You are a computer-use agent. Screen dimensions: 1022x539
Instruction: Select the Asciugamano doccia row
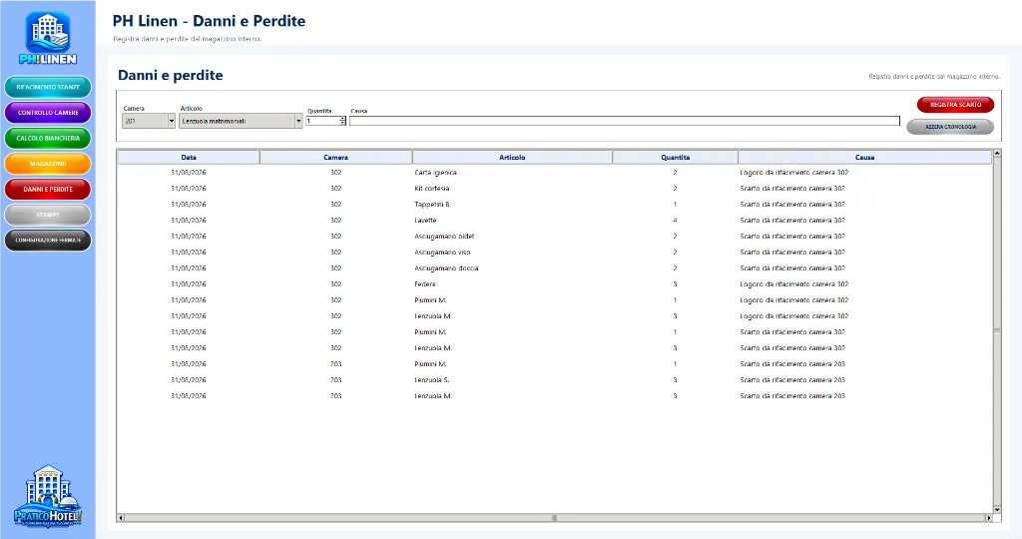555,268
